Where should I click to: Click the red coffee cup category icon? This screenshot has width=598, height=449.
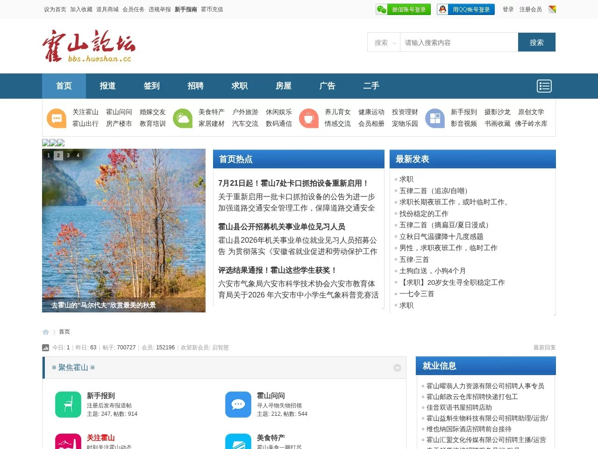click(309, 118)
